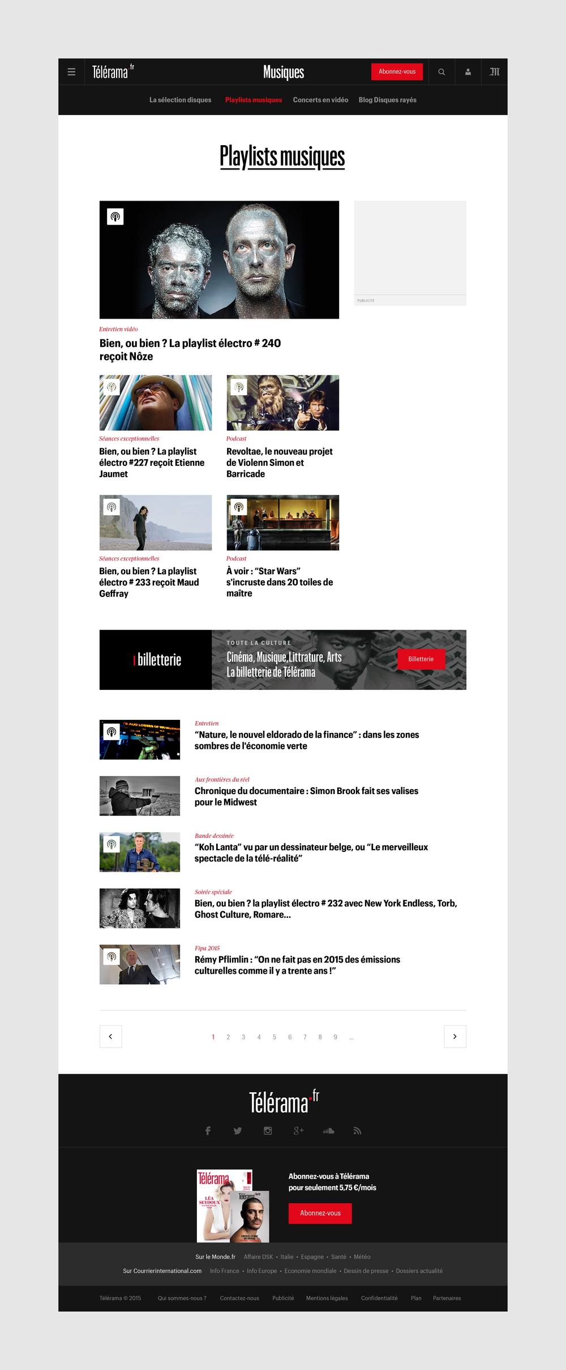
Task: Open Météo link in footer
Action: 362,1257
